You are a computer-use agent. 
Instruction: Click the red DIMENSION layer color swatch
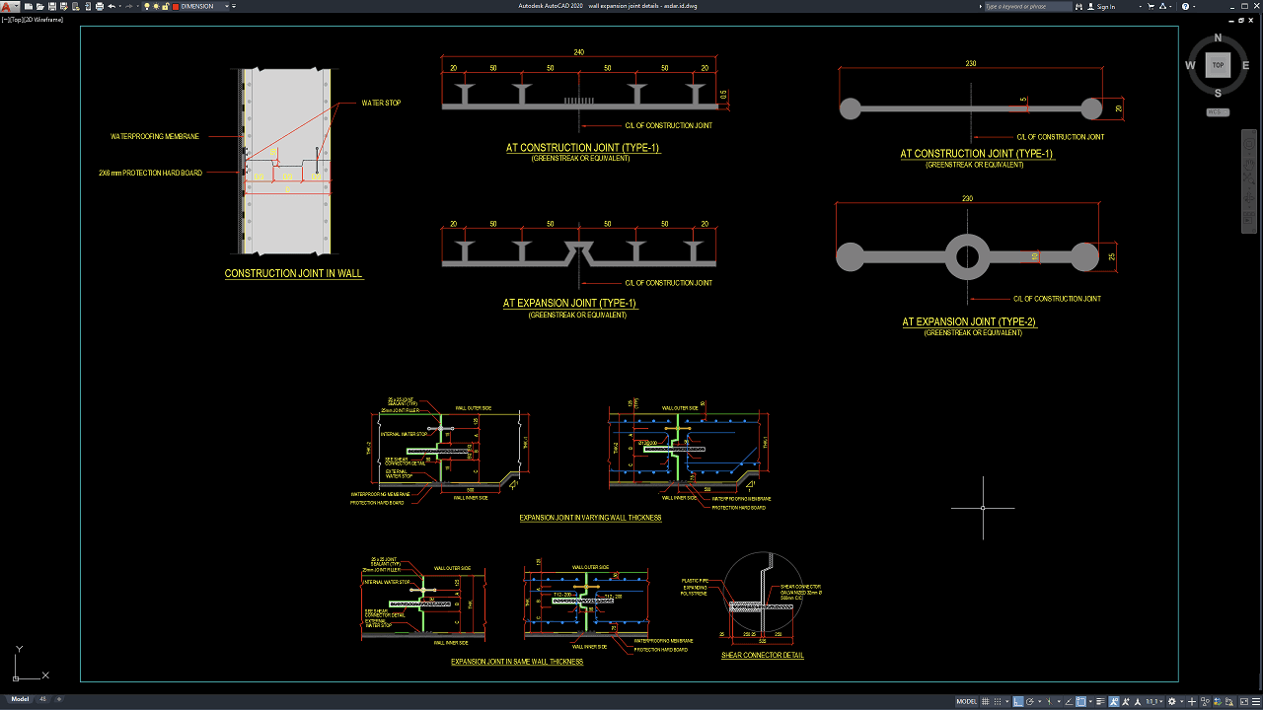coord(176,7)
